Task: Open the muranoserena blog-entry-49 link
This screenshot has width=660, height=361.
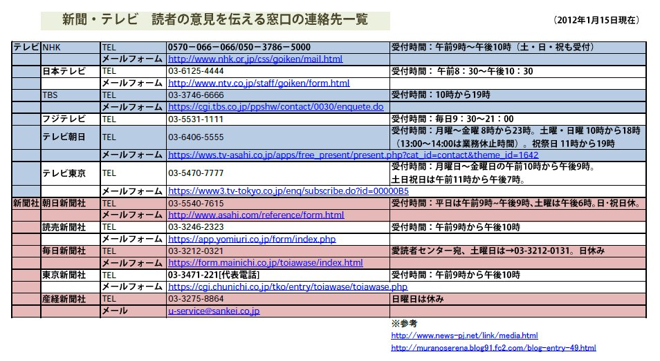Action: click(x=493, y=348)
